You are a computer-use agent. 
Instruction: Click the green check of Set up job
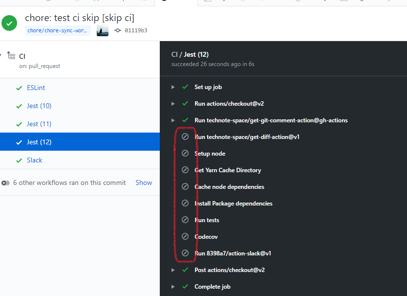tap(185, 87)
